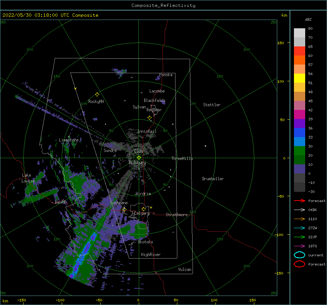
Task: Click the Cochrane town label
Action: 119,203
